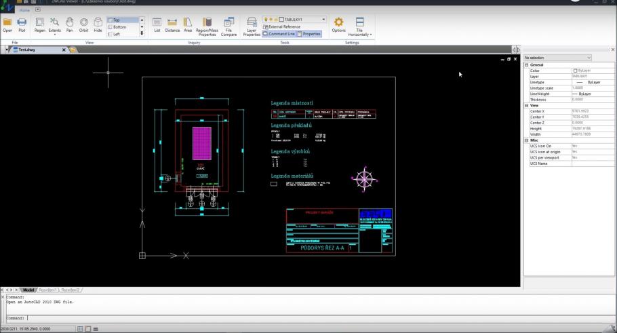617x333 pixels.
Task: Select the Pan hand tool
Action: (x=69, y=24)
